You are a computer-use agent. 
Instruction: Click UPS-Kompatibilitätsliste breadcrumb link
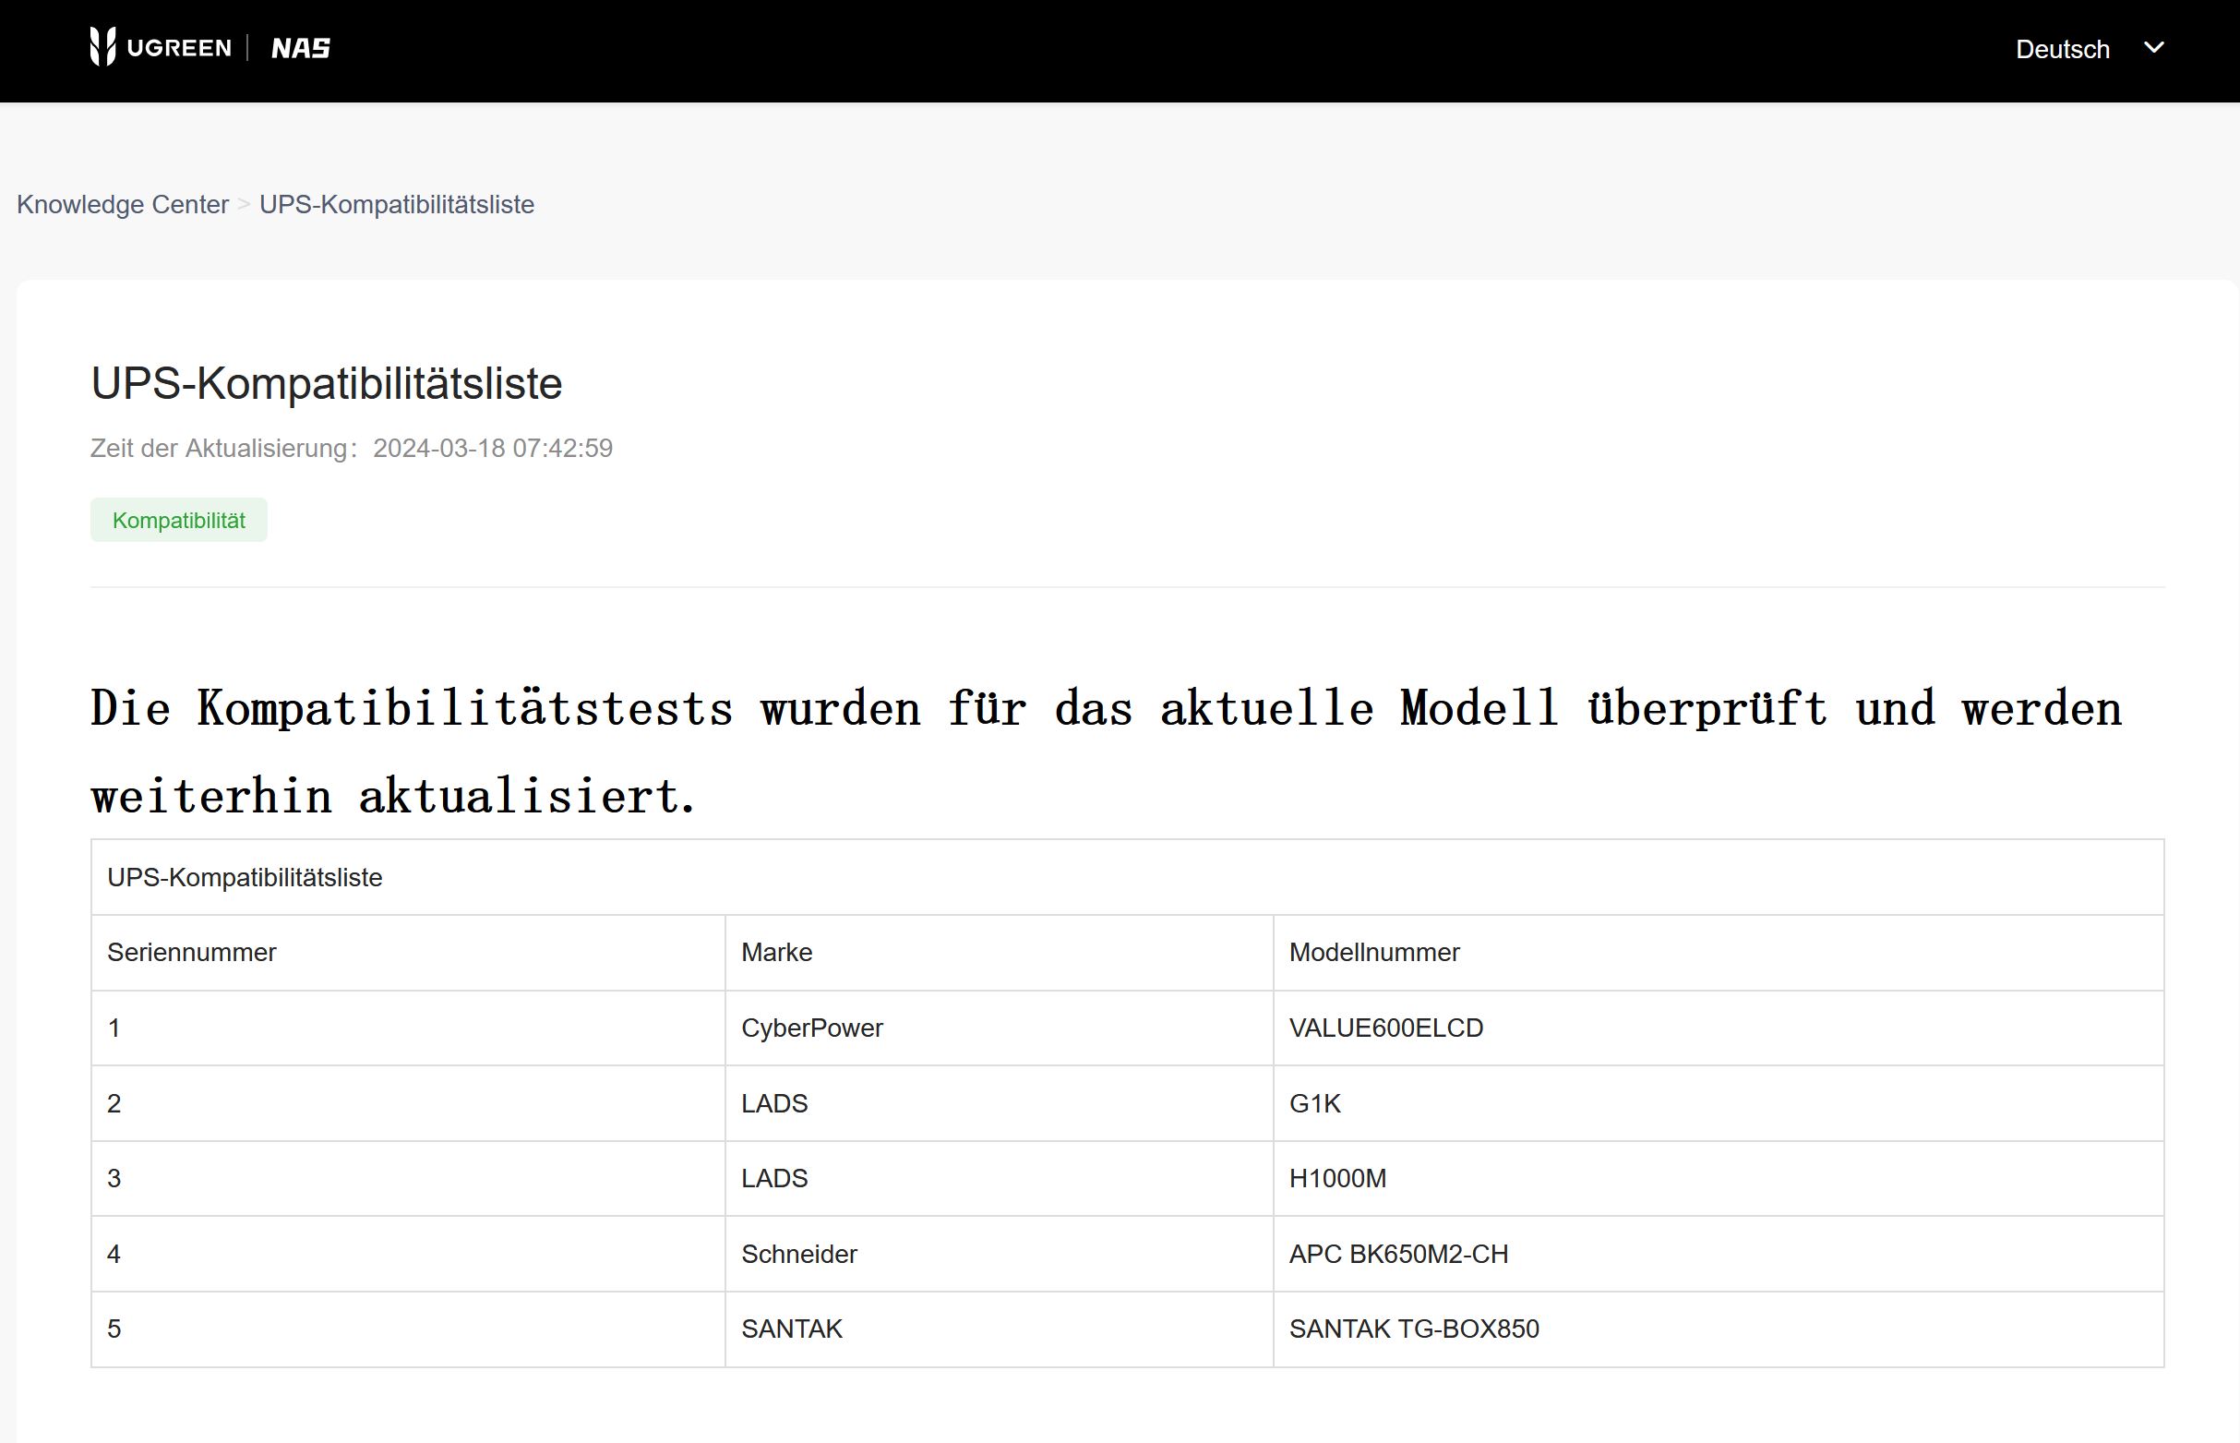pos(396,204)
